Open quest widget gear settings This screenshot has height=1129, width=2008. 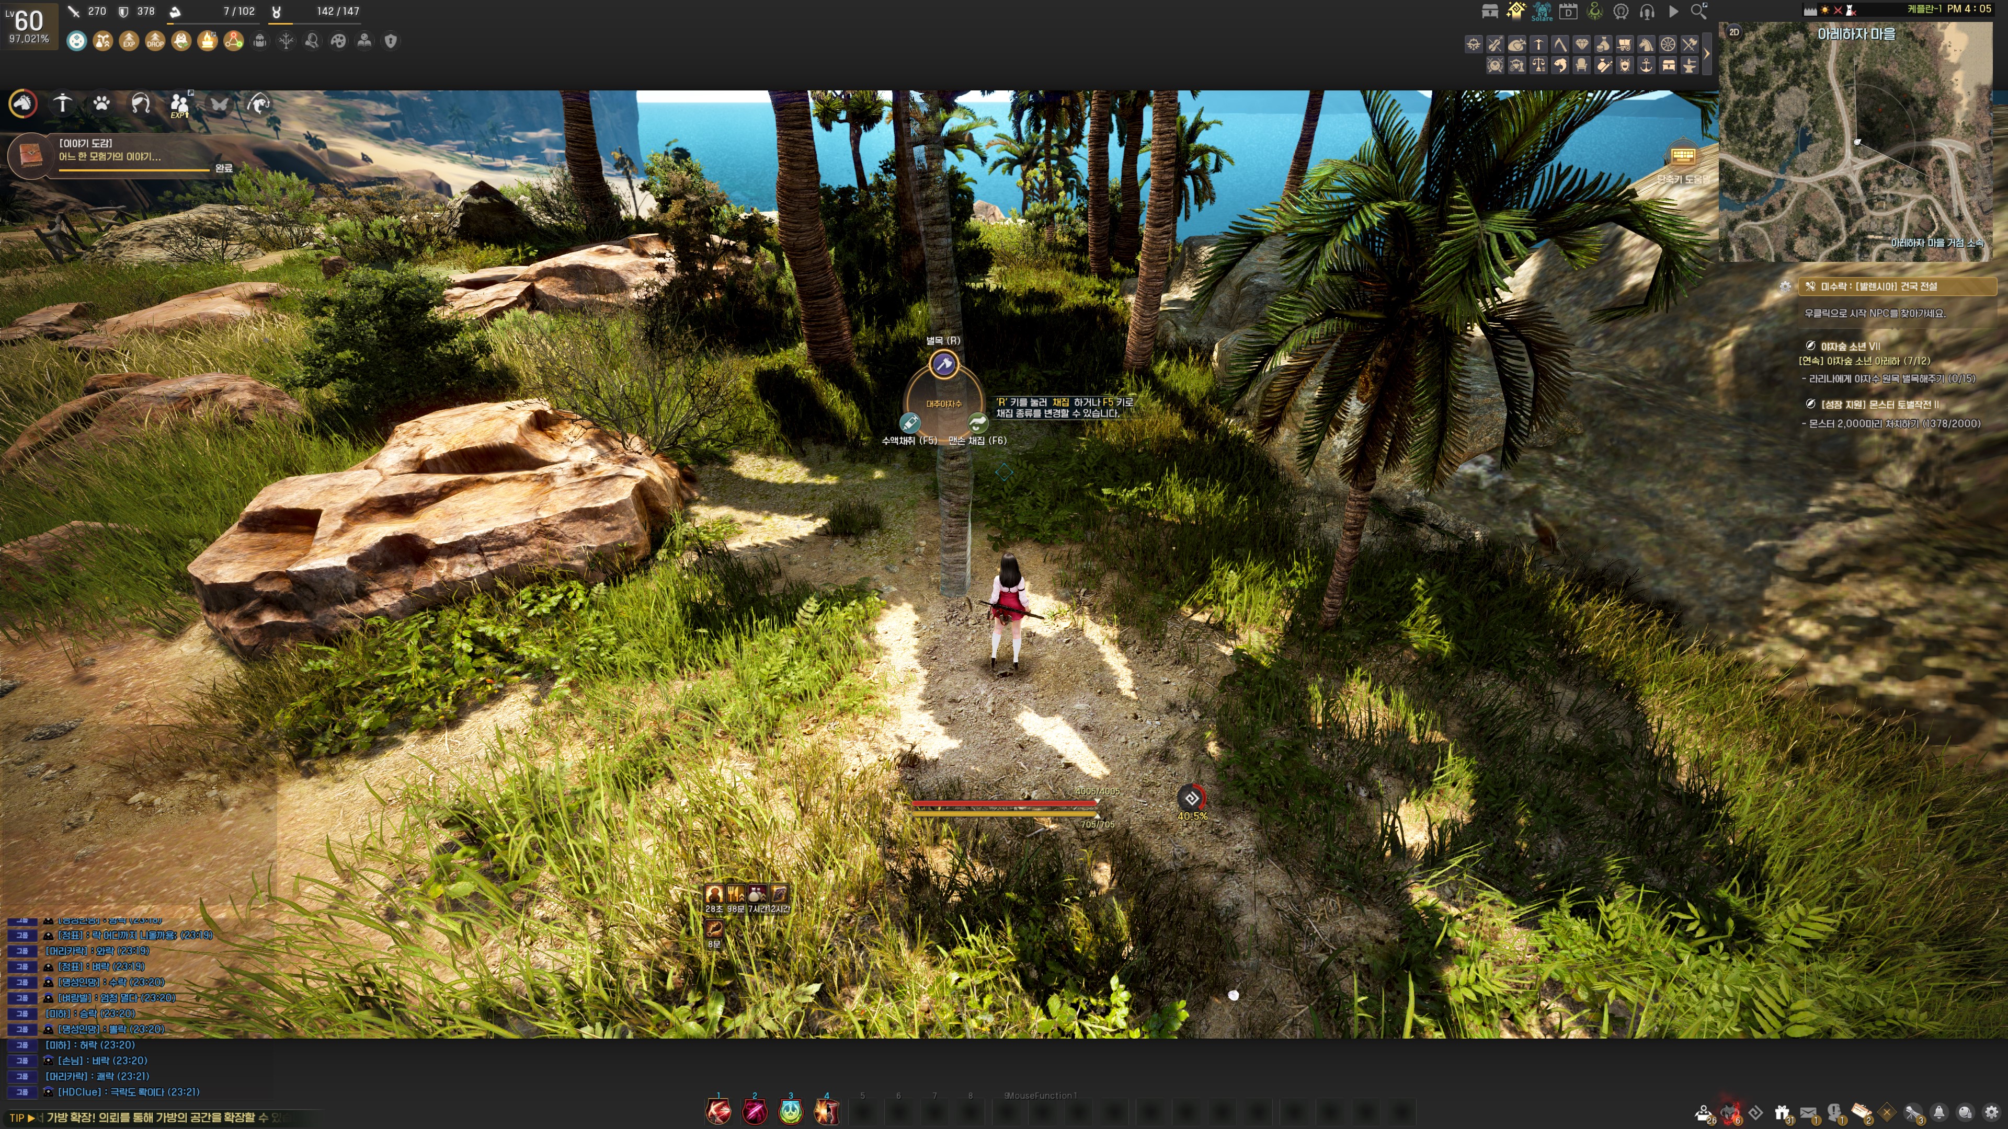(1785, 286)
